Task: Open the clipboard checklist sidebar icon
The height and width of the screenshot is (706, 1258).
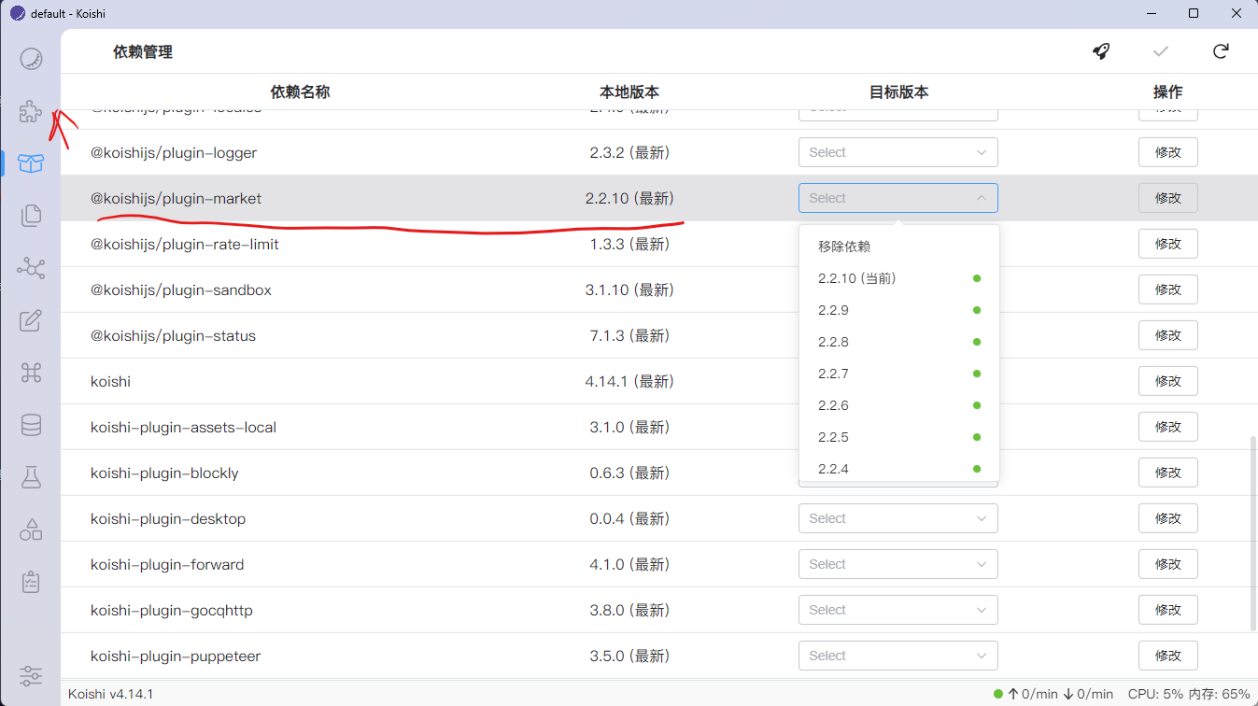Action: click(x=31, y=583)
